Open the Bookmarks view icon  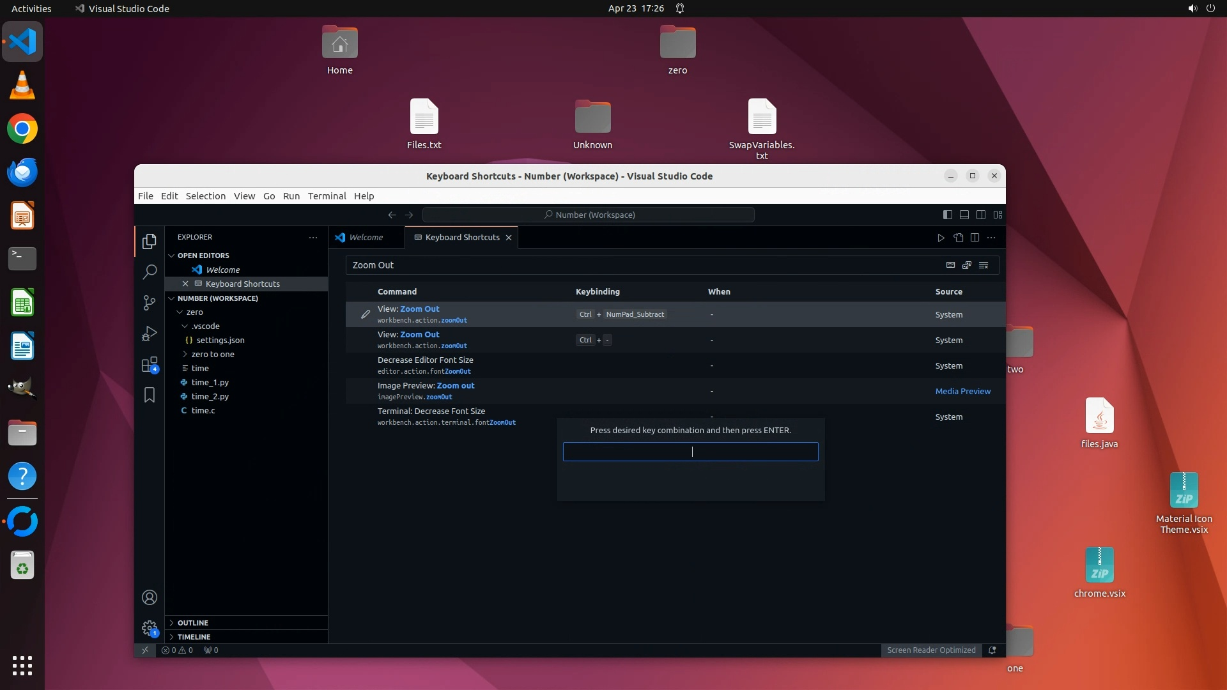[x=149, y=395]
